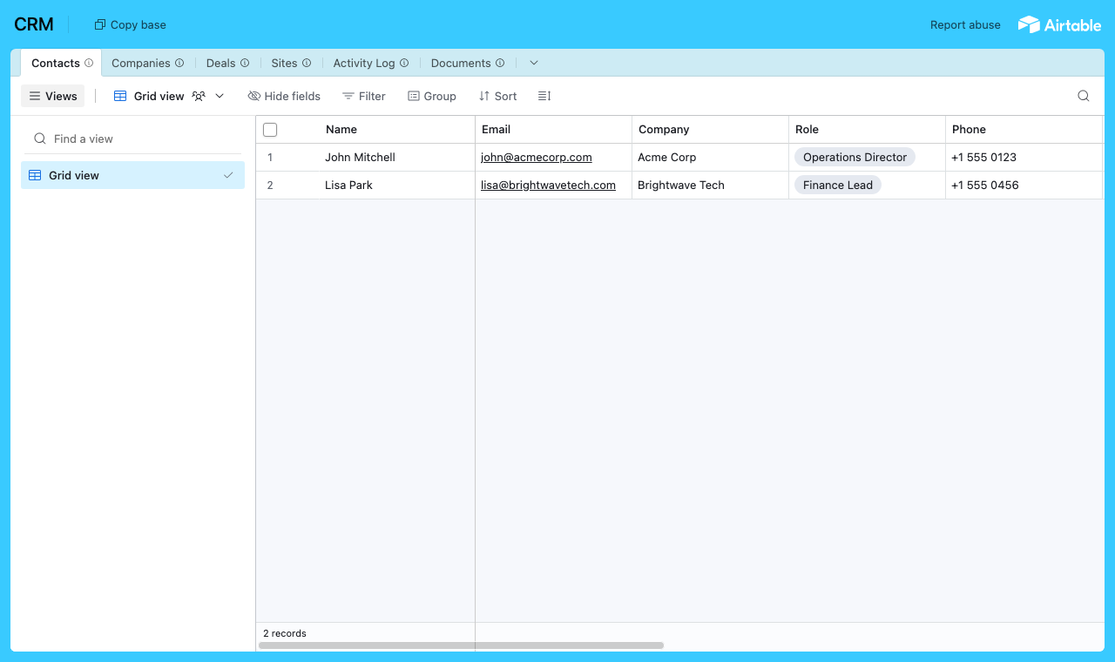Click the Report abuse link
Viewport: 1115px width, 662px height.
pyautogui.click(x=965, y=24)
